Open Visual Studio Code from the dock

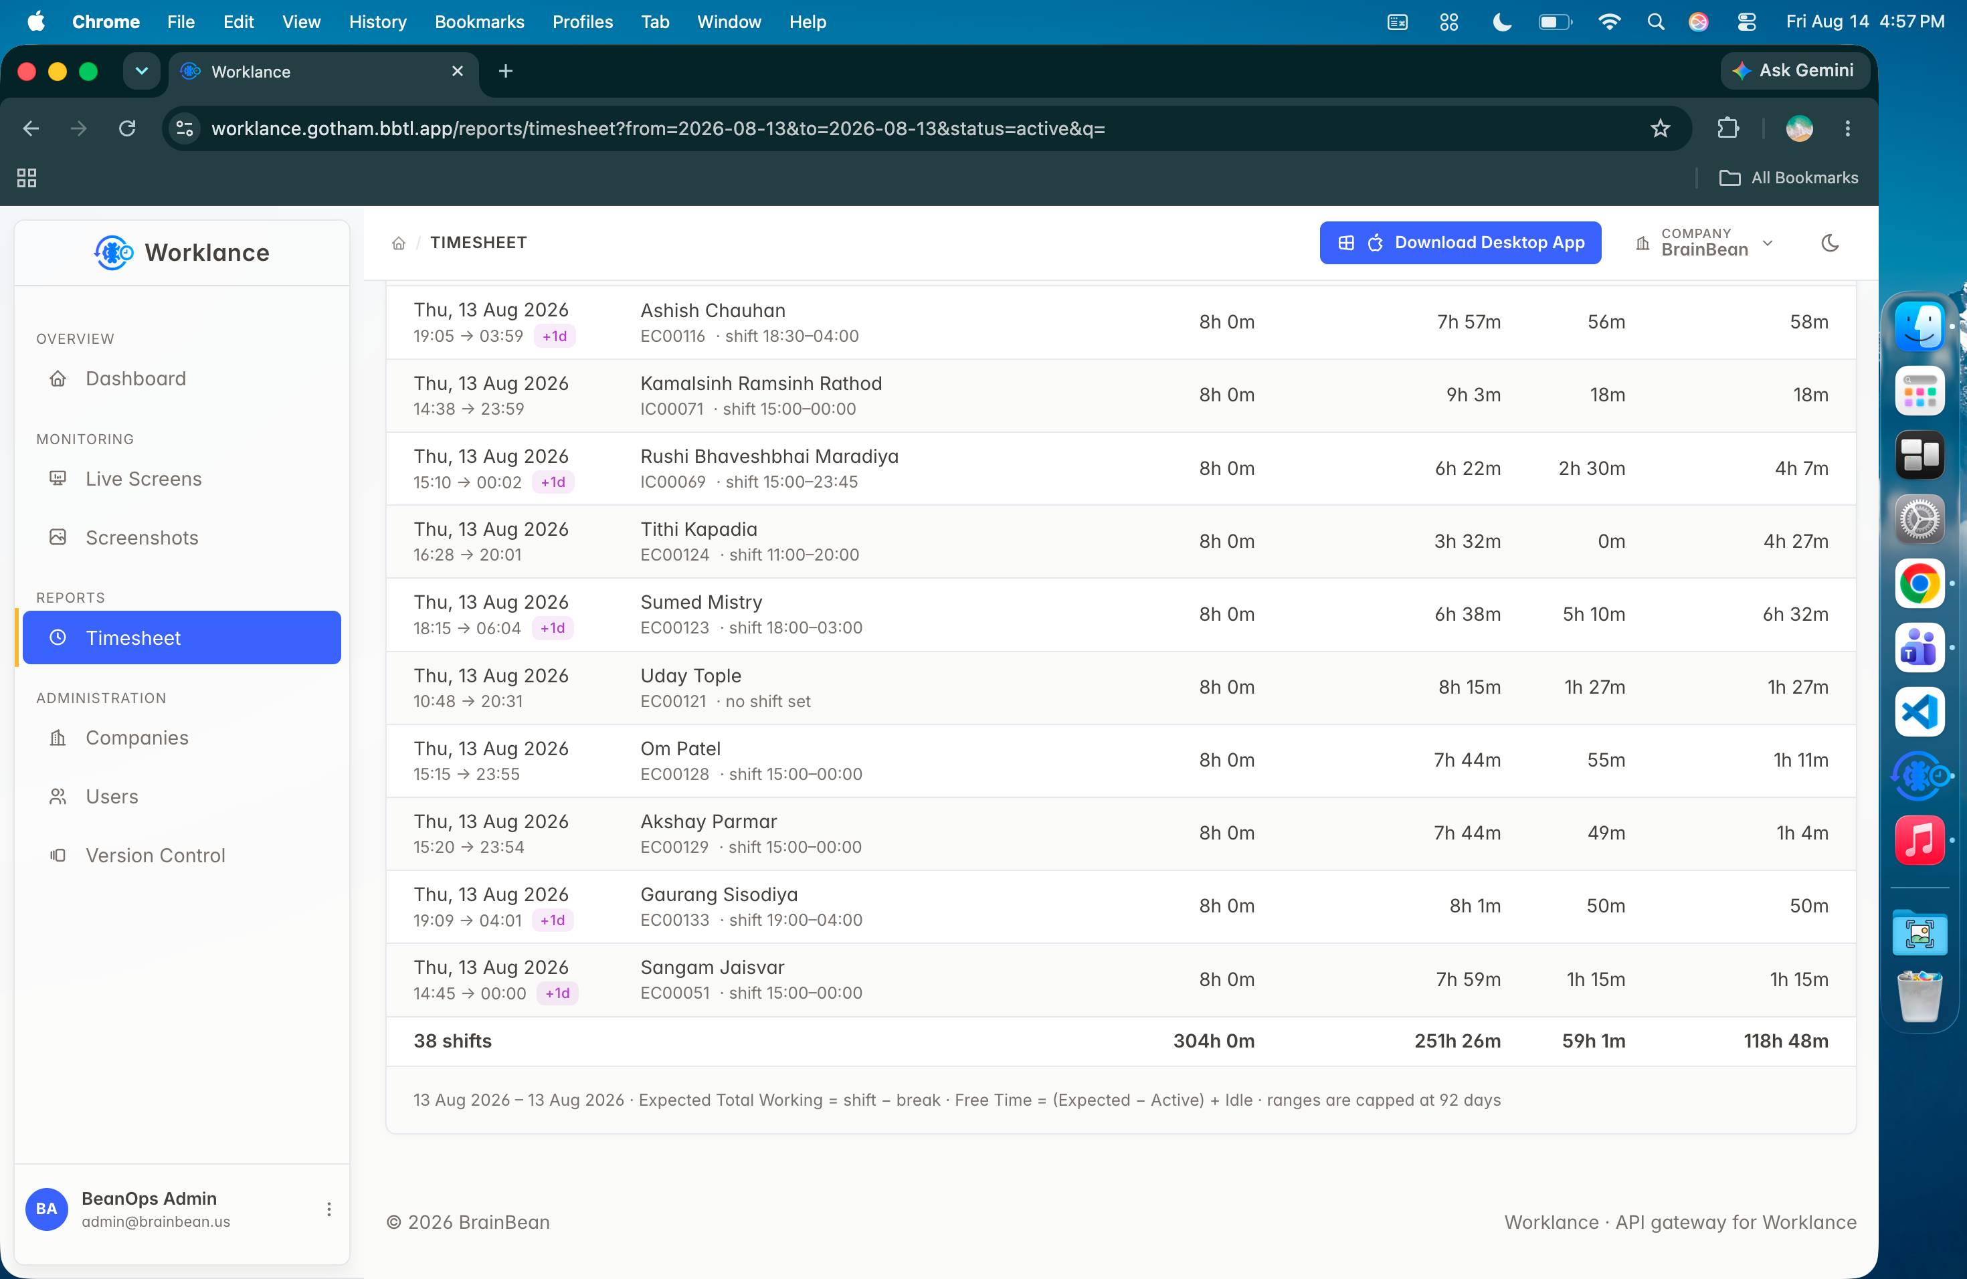[x=1919, y=711]
